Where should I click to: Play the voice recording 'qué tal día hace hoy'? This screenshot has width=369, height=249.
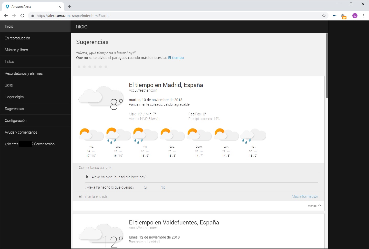87,177
